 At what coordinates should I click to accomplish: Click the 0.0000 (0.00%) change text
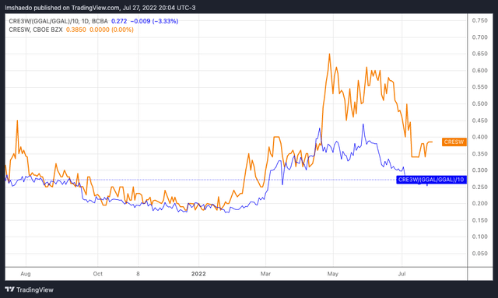pyautogui.click(x=111, y=30)
